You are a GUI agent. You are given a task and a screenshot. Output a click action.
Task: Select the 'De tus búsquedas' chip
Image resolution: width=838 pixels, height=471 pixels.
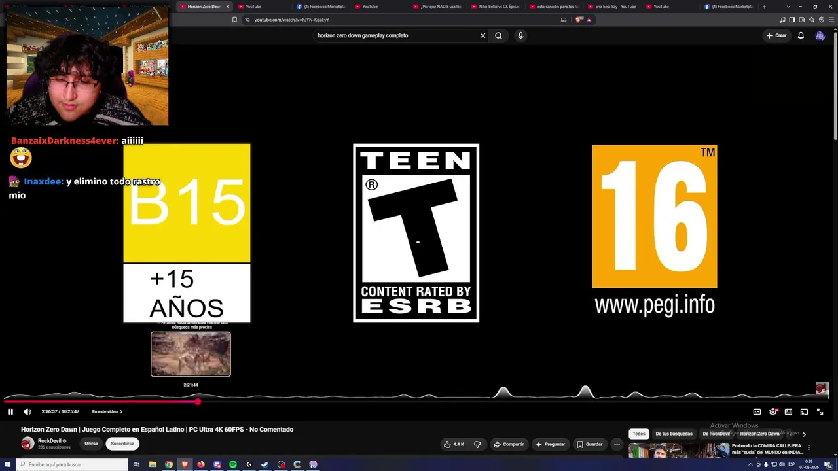pos(674,434)
